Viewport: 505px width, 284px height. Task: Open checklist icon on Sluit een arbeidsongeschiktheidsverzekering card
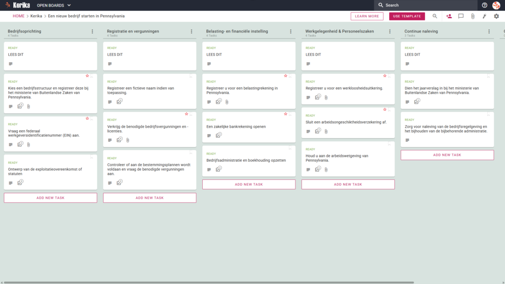(318, 130)
